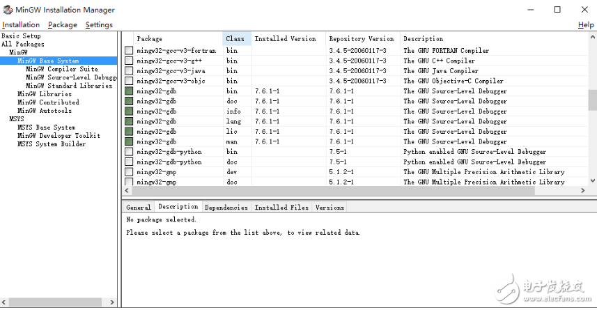This screenshot has width=597, height=310.
Task: Select MinGW Compiler Suite in the tree
Action: coord(61,69)
